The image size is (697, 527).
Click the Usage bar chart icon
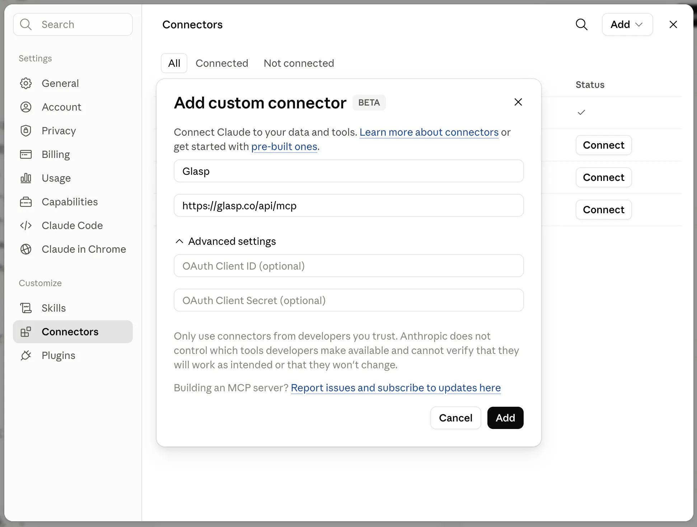point(26,178)
